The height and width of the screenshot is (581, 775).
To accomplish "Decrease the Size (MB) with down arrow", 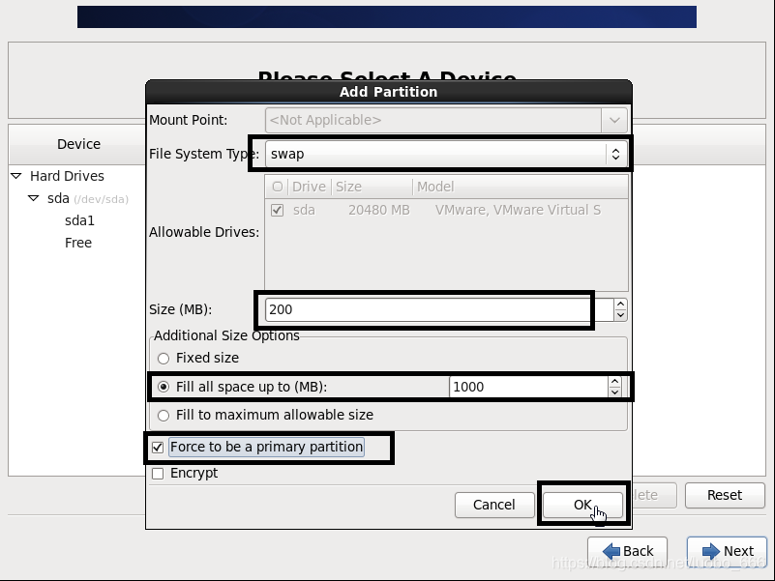I will pos(621,315).
